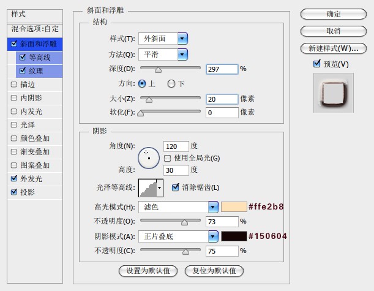Click the style preview thumbnail

point(334,93)
